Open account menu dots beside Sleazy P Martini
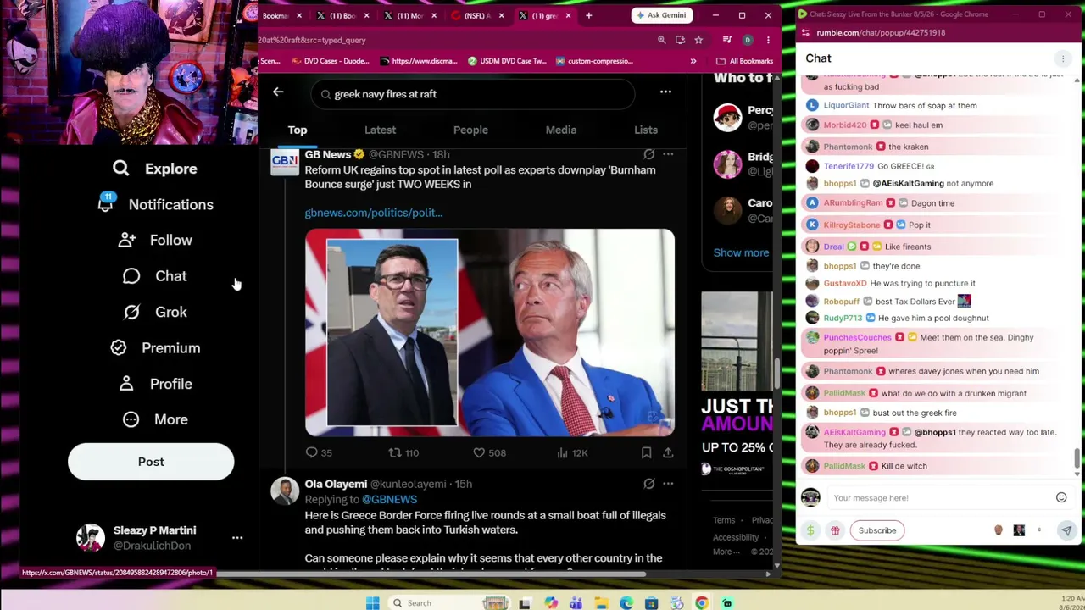Screen dimensions: 1085x610 (237, 538)
